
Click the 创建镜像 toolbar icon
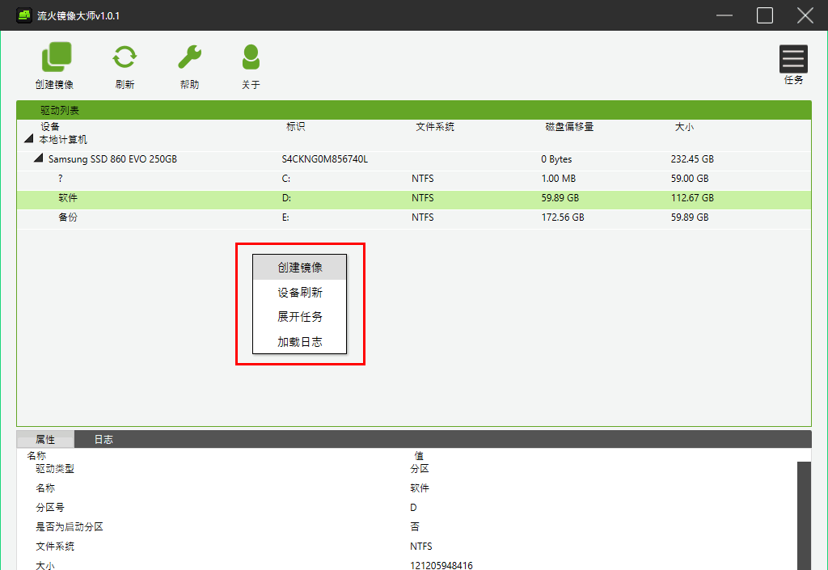point(57,57)
